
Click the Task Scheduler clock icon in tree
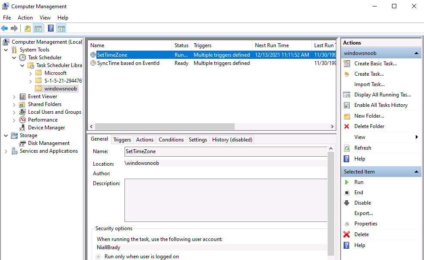(22, 58)
